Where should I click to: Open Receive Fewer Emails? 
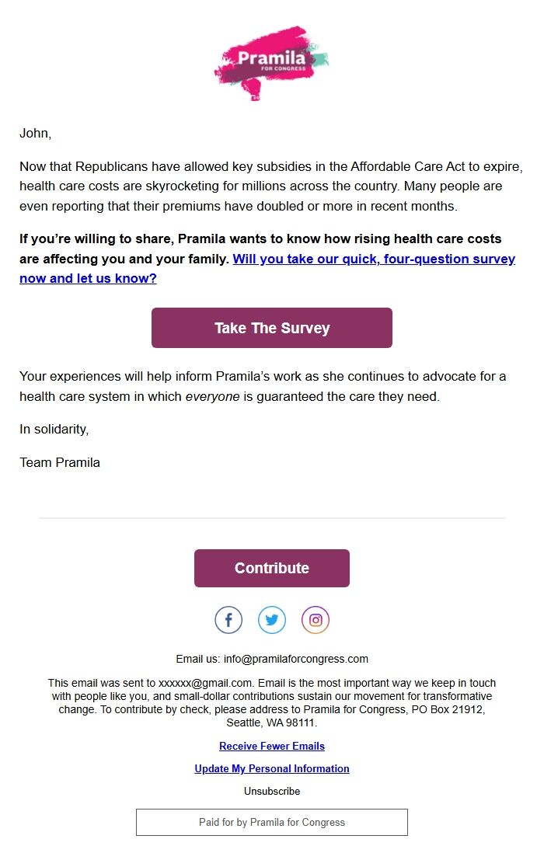(271, 746)
